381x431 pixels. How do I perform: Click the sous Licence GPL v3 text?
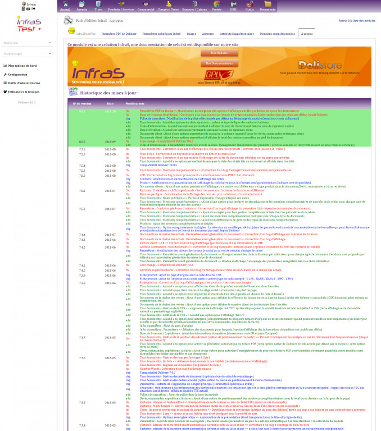coord(219,82)
